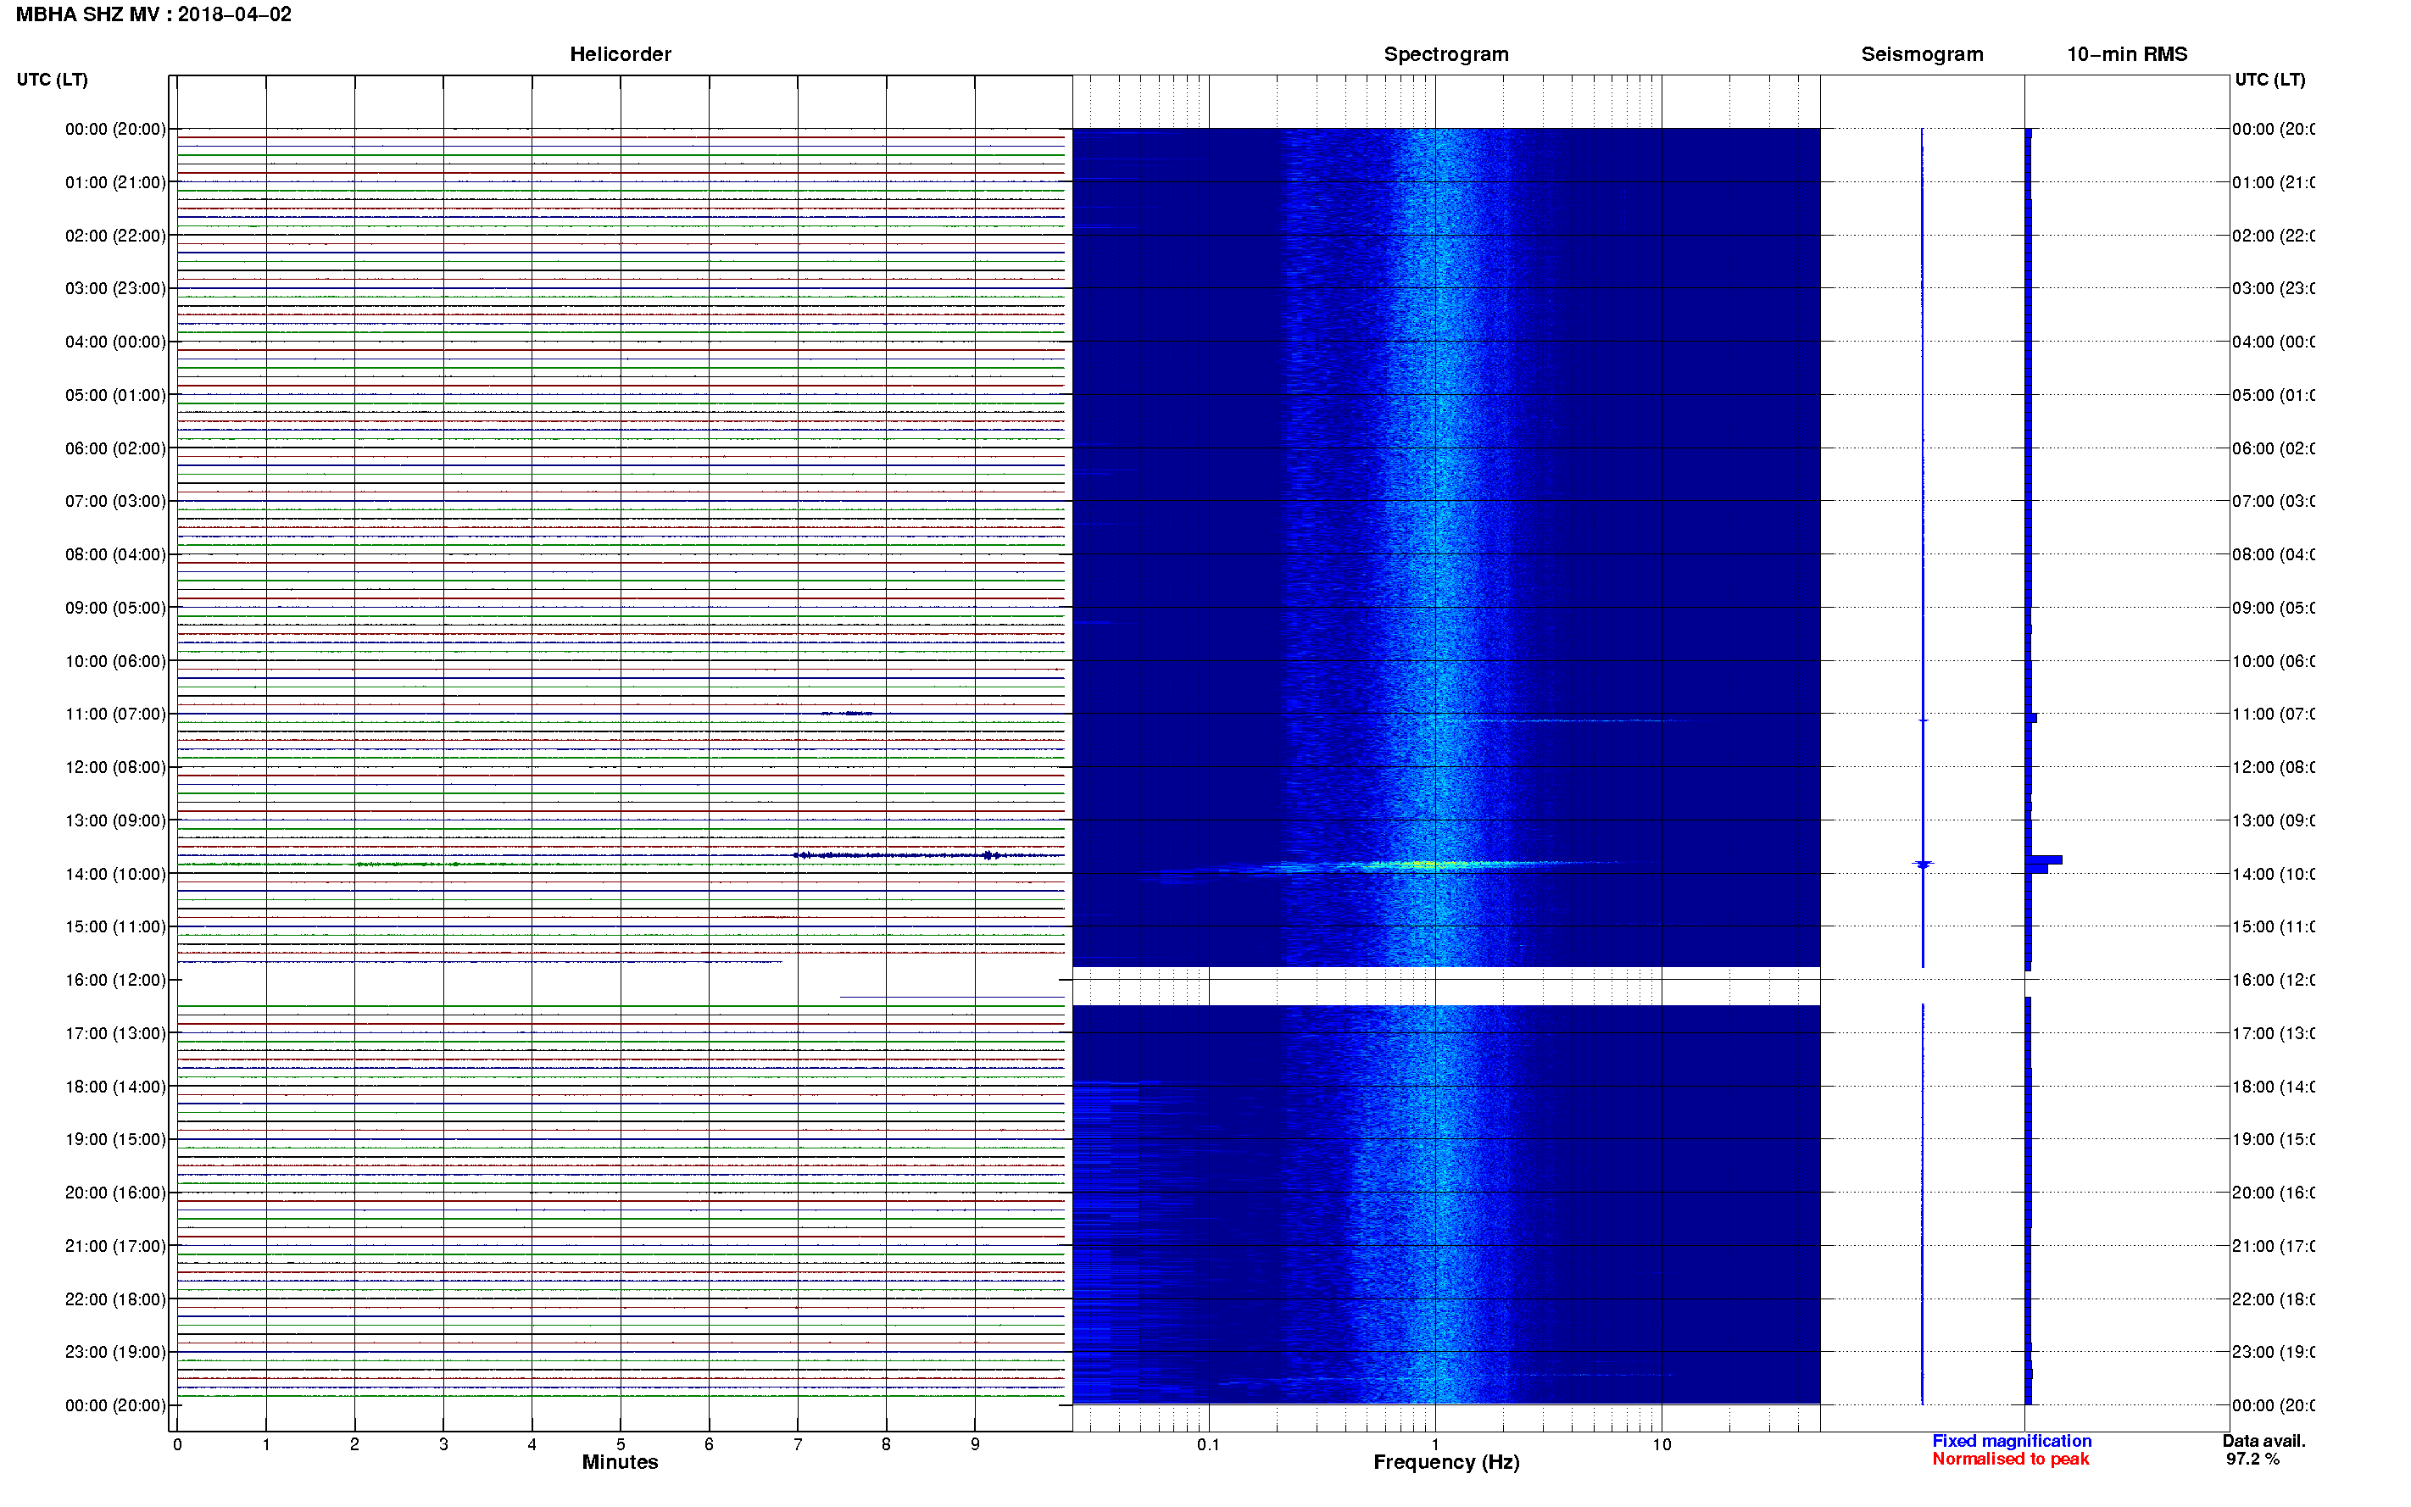Click the left 12:00 (08:00) time label
Image resolution: width=2411 pixels, height=1507 pixels.
(x=115, y=767)
